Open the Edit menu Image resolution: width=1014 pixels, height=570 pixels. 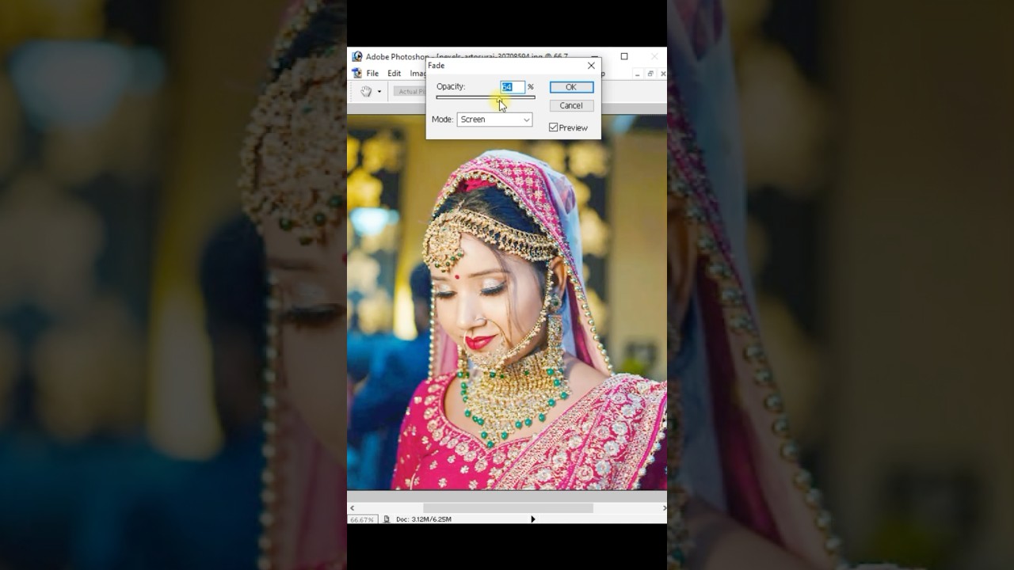(x=394, y=74)
